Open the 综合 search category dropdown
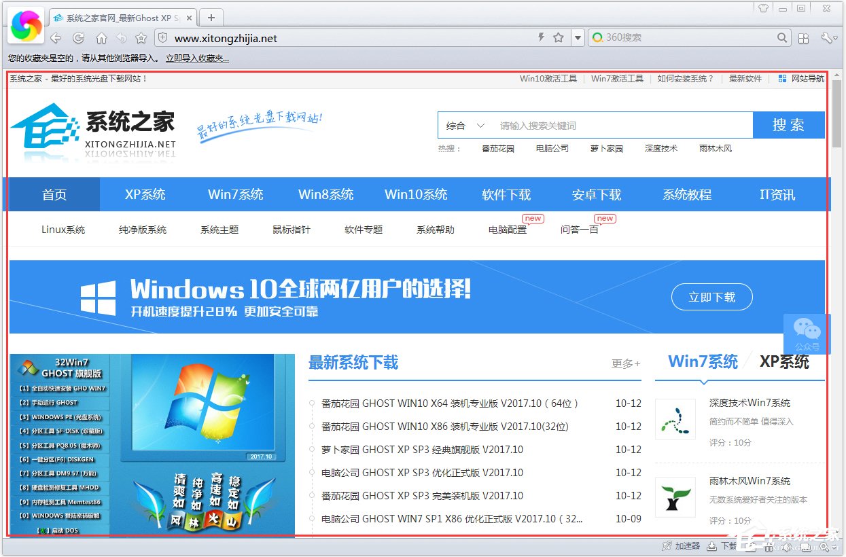846x557 pixels. 465,125
